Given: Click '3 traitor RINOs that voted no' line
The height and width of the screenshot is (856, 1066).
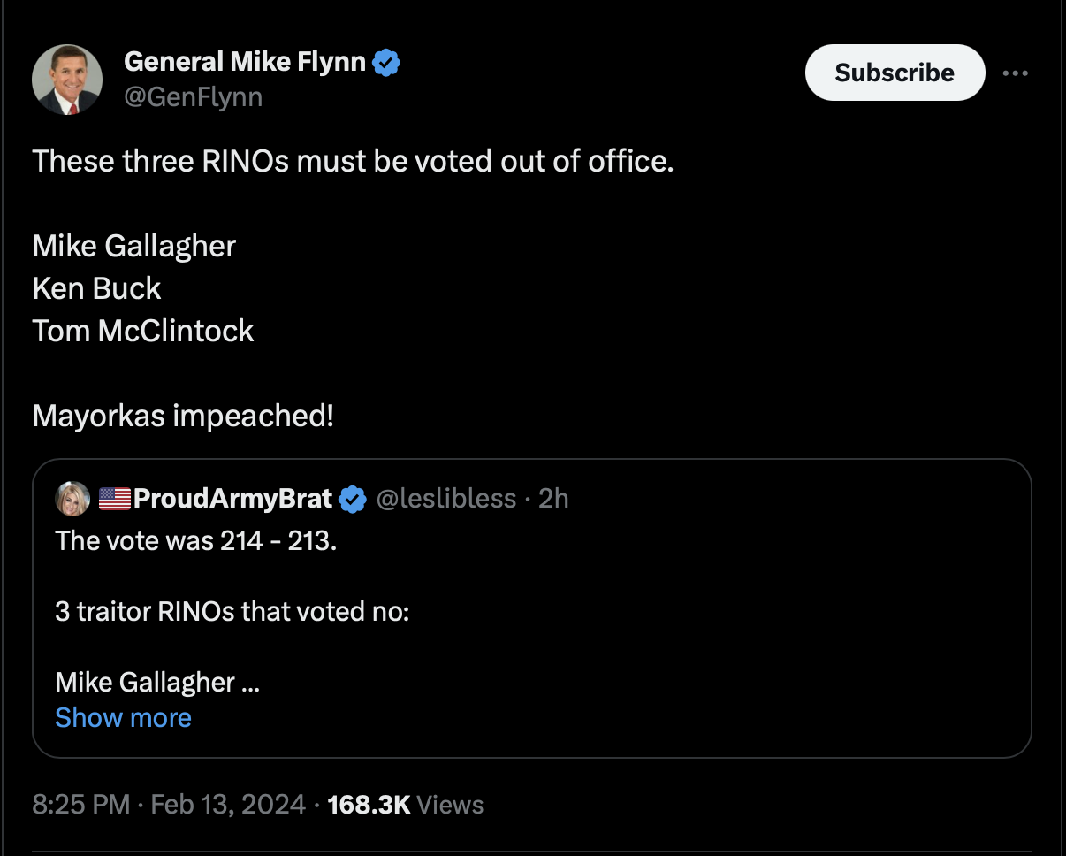Looking at the screenshot, I should pos(232,611).
